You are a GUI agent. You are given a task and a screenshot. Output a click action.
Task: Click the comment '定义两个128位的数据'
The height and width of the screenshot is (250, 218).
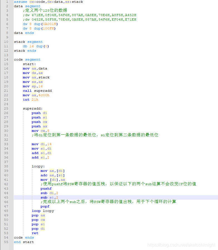tap(45, 11)
